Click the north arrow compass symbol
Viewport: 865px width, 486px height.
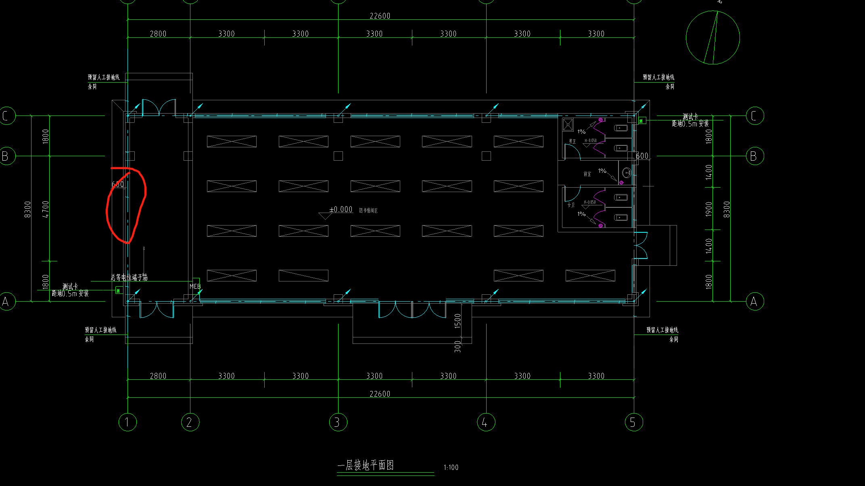coord(713,37)
